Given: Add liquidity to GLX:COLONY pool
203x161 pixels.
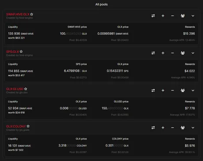Looking at the screenshot, I should 163,128.
